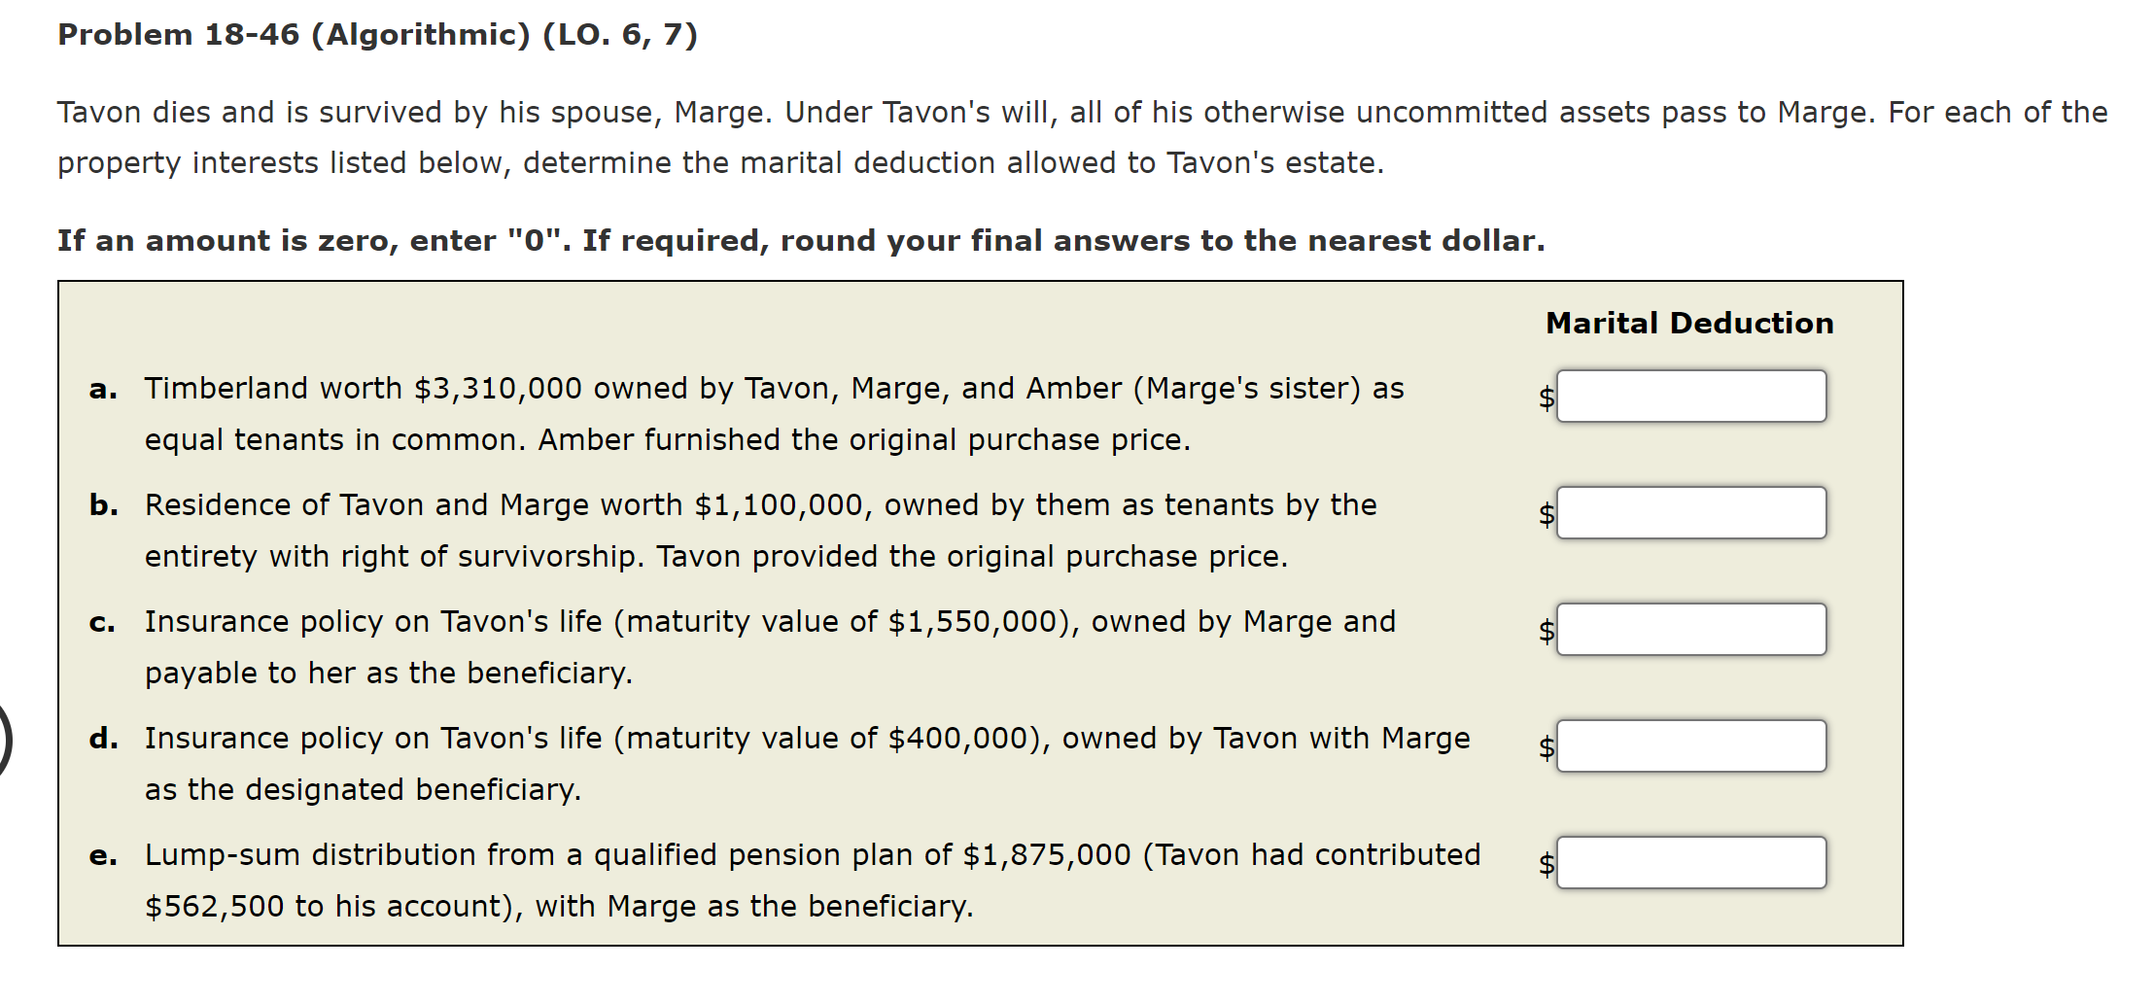This screenshot has width=2155, height=1003.
Task: Click the marital deduction input for item b
Action: 1691,512
